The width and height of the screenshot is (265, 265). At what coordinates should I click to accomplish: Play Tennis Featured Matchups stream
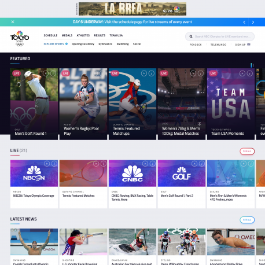(144, 73)
